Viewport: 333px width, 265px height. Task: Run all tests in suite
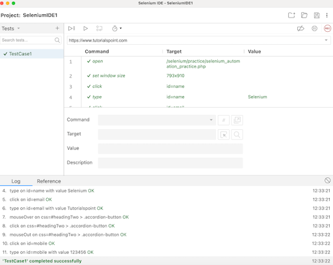72,29
